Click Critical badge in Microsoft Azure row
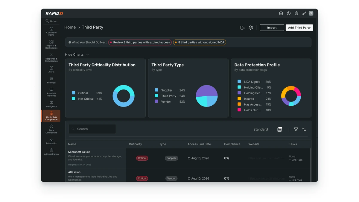The image size is (359, 202). 142,158
